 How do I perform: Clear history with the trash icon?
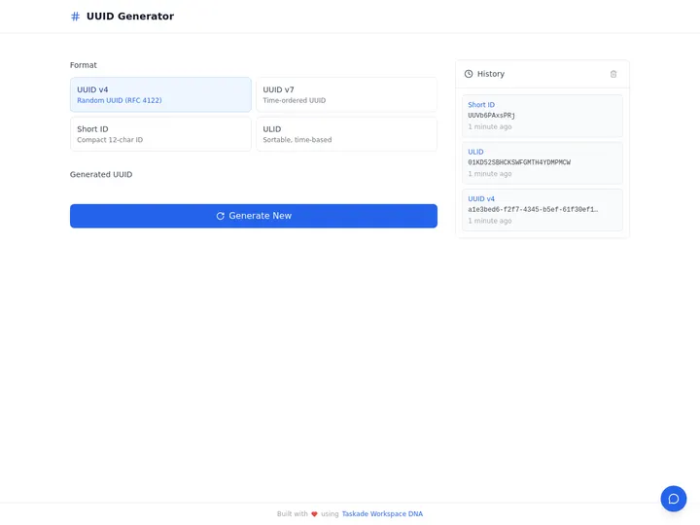click(x=613, y=74)
